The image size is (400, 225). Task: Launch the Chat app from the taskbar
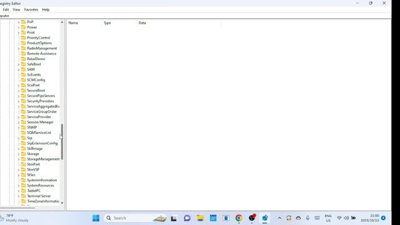tap(187, 218)
